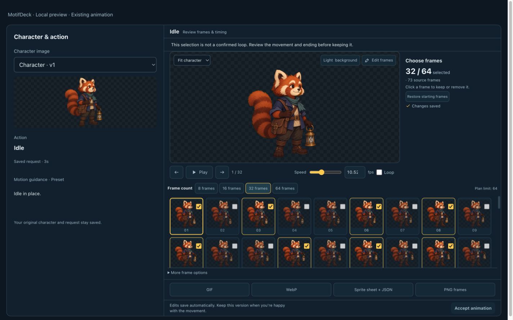
Task: Export as GIF
Action: click(210, 290)
